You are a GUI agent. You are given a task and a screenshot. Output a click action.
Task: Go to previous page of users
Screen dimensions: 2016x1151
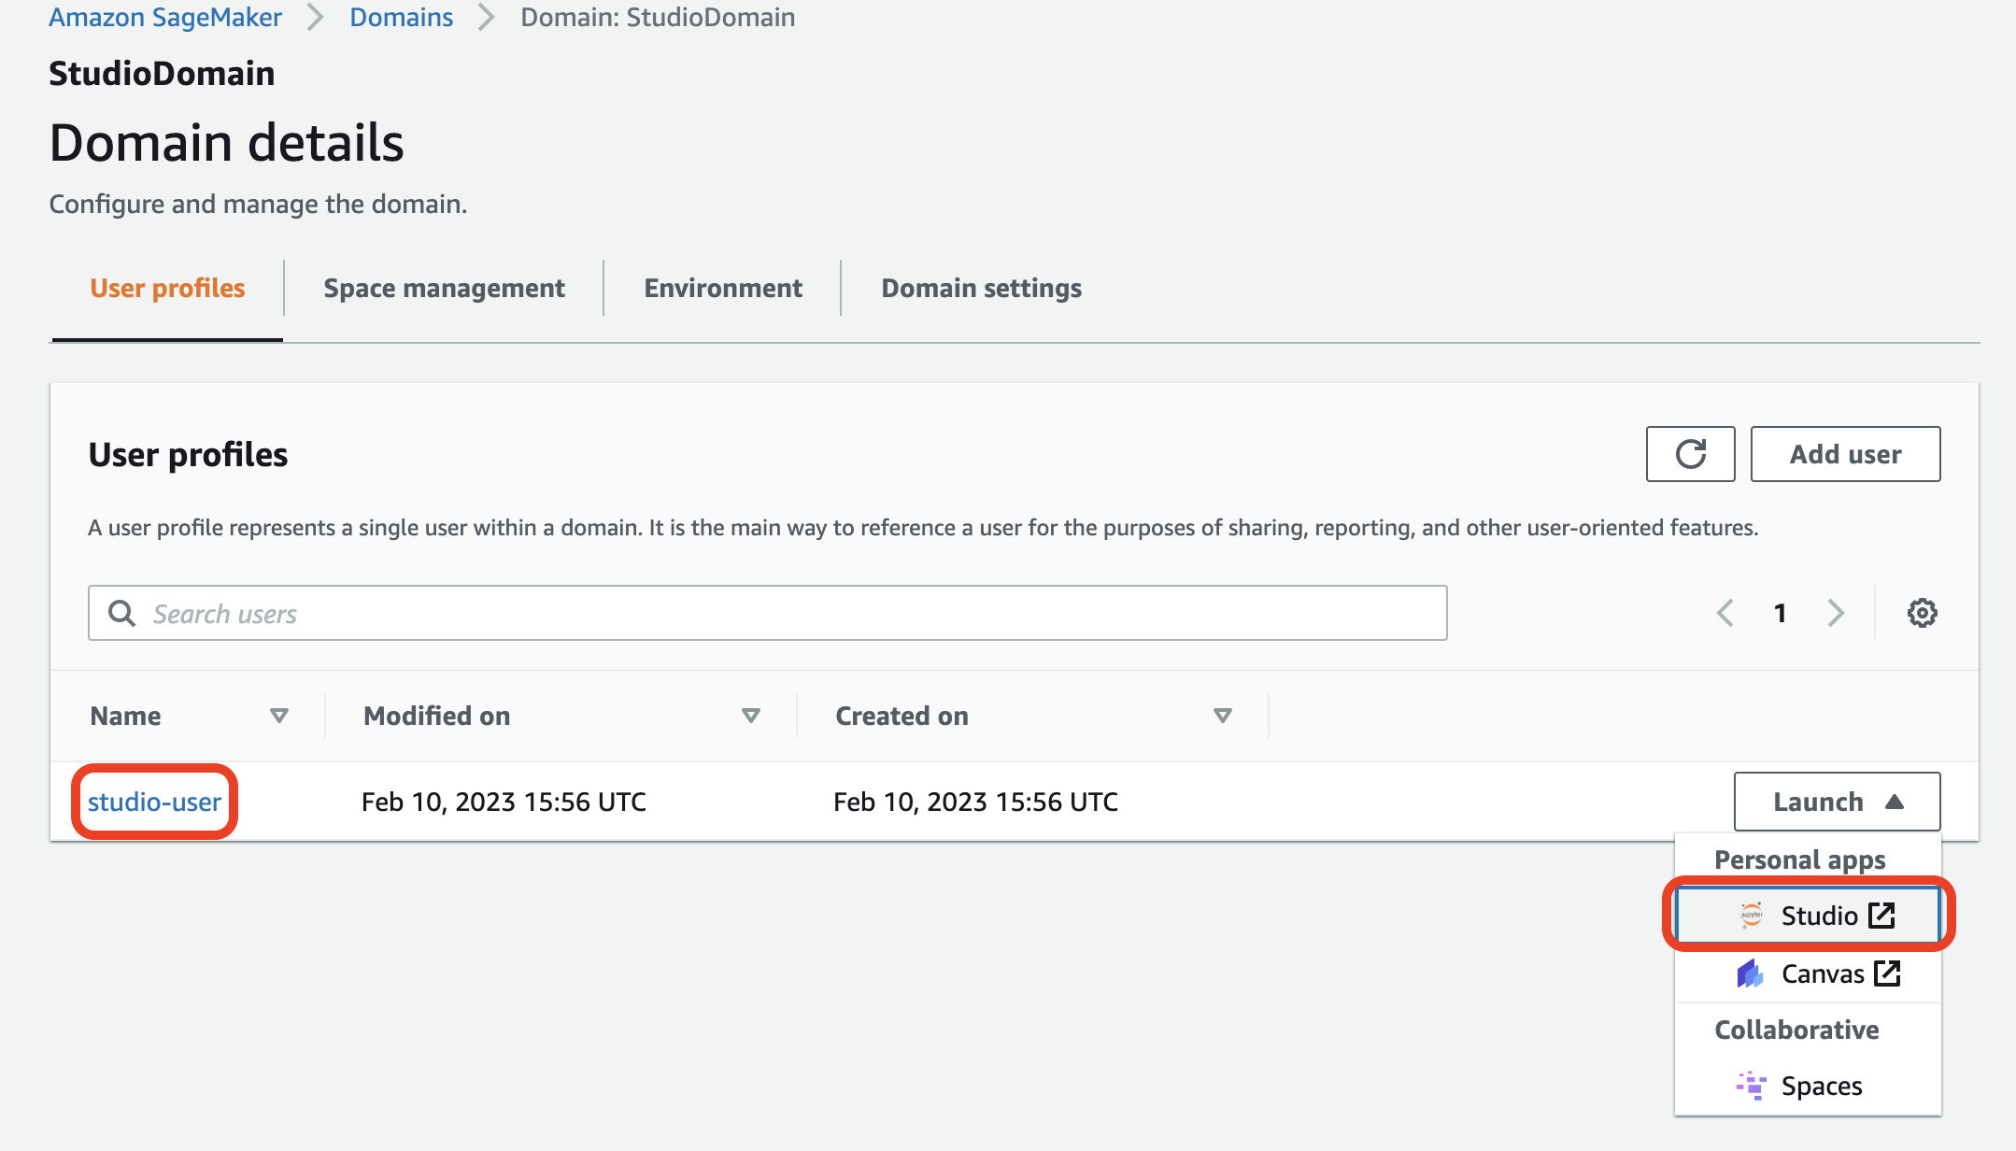(1725, 613)
